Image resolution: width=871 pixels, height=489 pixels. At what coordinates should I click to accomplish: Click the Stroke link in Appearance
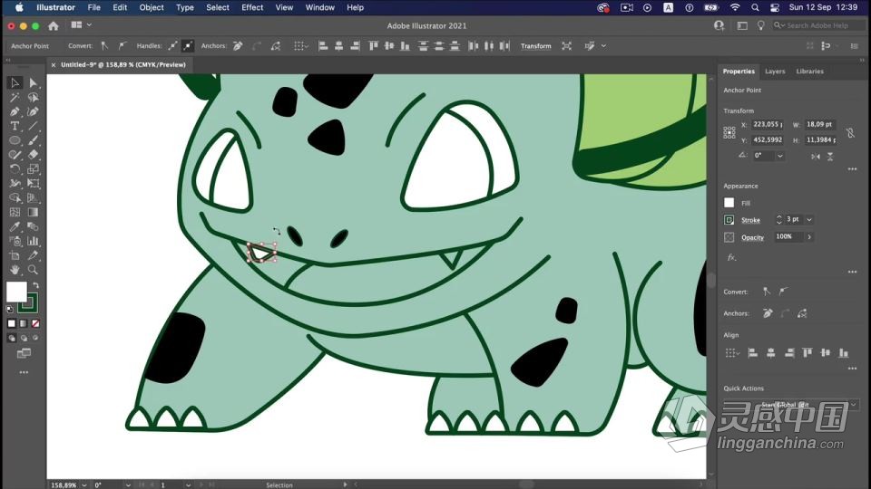click(750, 220)
